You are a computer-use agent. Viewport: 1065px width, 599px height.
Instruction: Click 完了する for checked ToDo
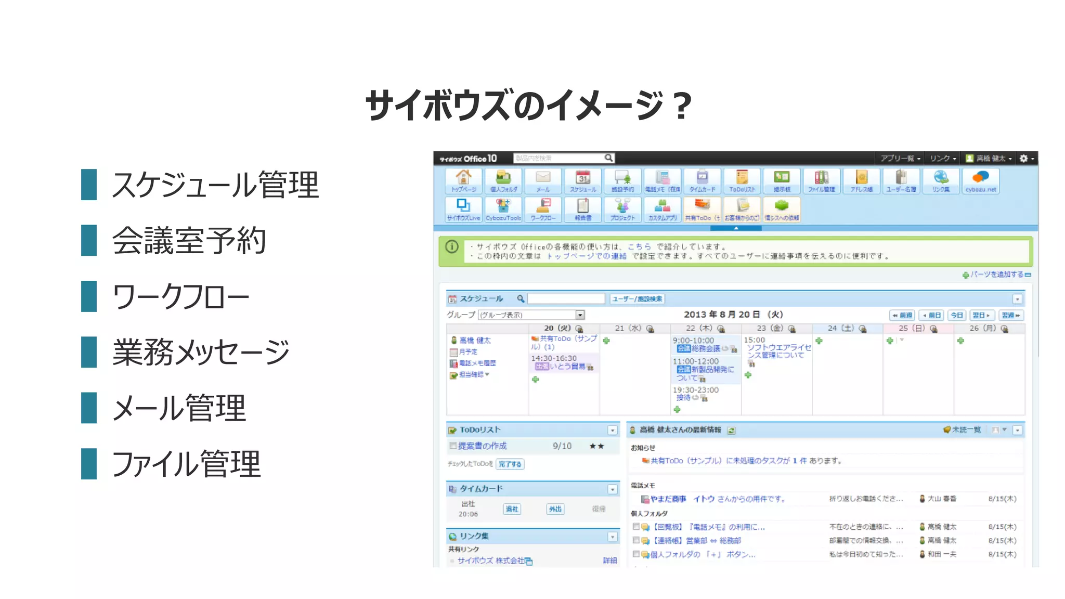[x=510, y=464]
